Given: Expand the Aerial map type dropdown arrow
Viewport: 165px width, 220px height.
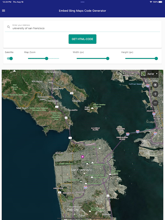Looking at the screenshot, I should coord(156,74).
